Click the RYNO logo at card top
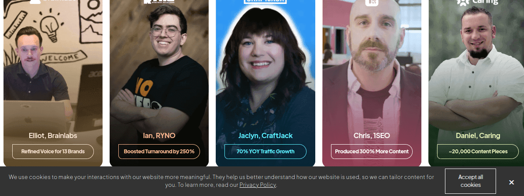524x196 pixels. tap(159, 2)
